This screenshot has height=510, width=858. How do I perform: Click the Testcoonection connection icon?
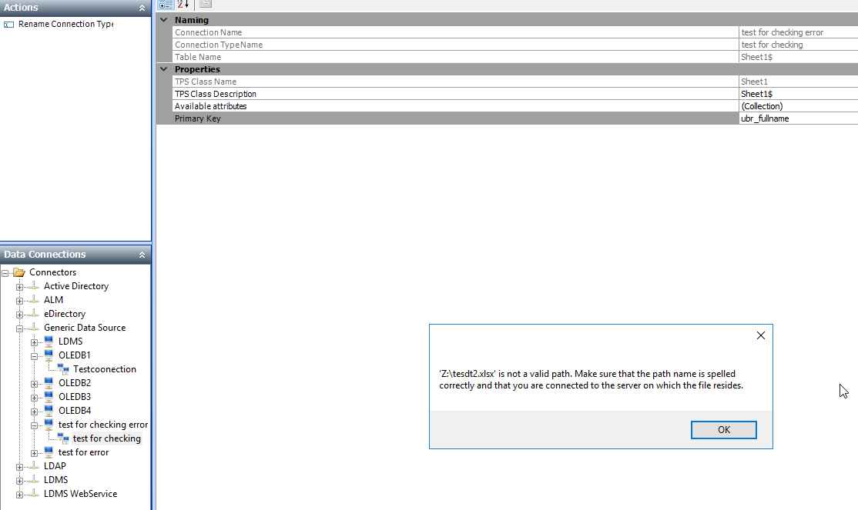pos(63,369)
